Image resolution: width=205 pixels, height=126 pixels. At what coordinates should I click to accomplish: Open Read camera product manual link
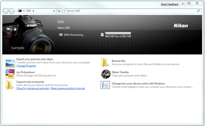pyautogui.click(x=68, y=88)
